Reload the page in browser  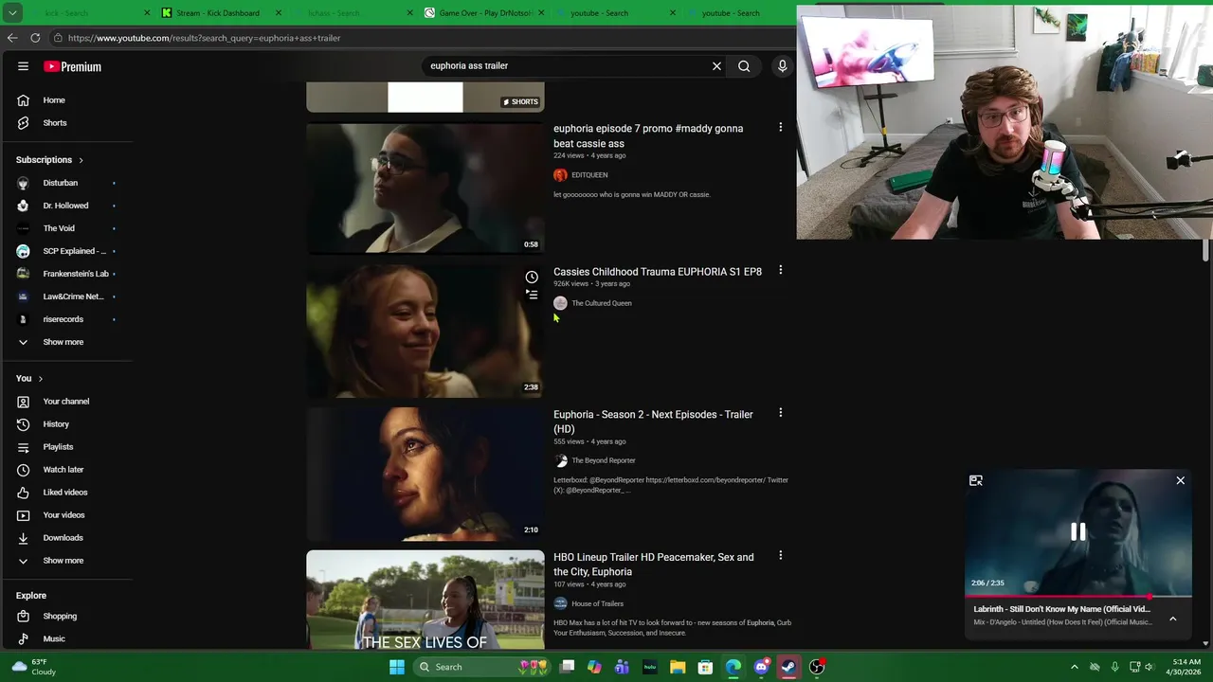(x=35, y=38)
